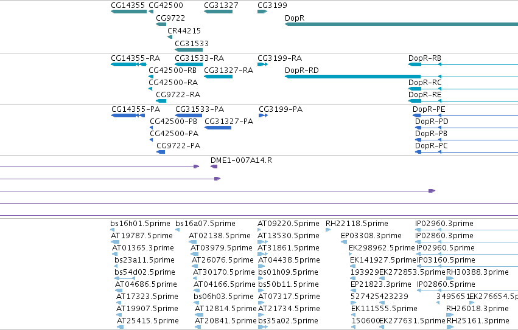Click protein CG14355-PA

[128, 115]
